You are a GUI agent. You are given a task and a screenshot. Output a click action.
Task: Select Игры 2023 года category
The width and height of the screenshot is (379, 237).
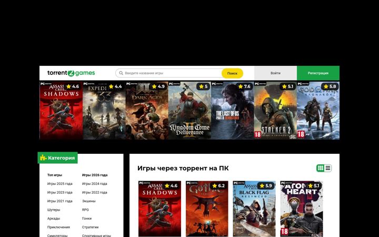[x=59, y=192]
